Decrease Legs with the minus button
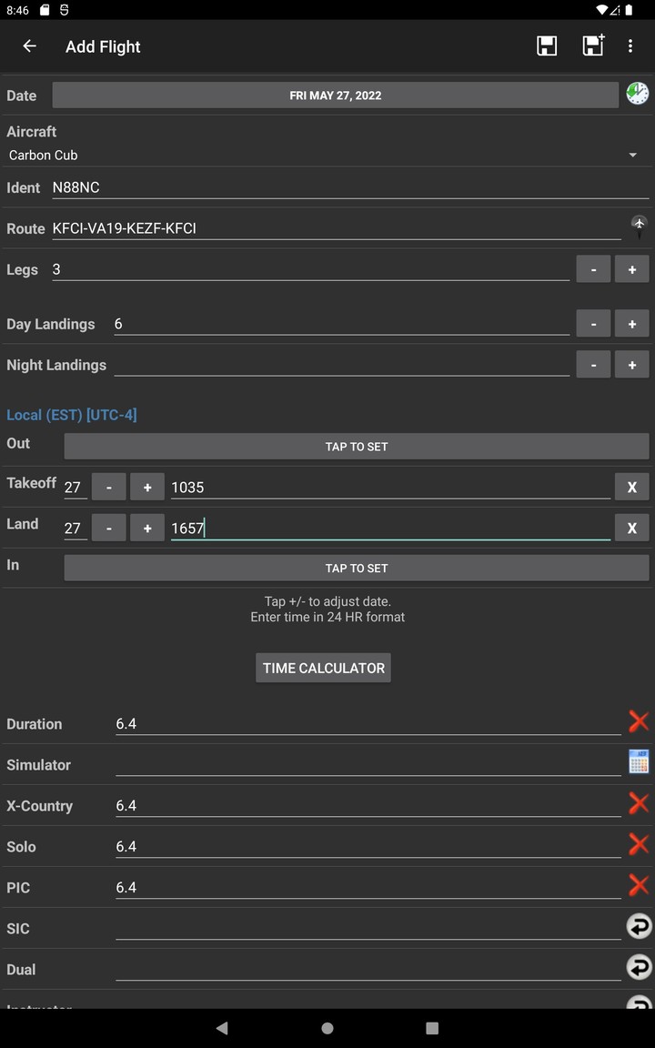 pyautogui.click(x=593, y=269)
